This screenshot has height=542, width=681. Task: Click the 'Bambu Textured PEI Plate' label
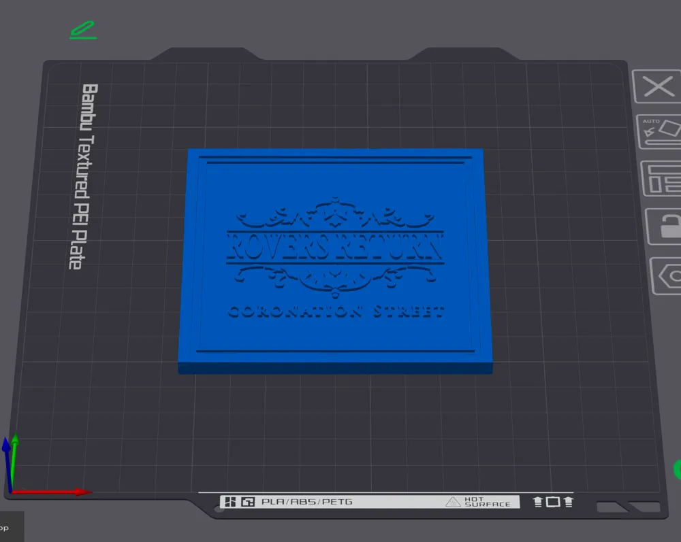[x=83, y=177]
